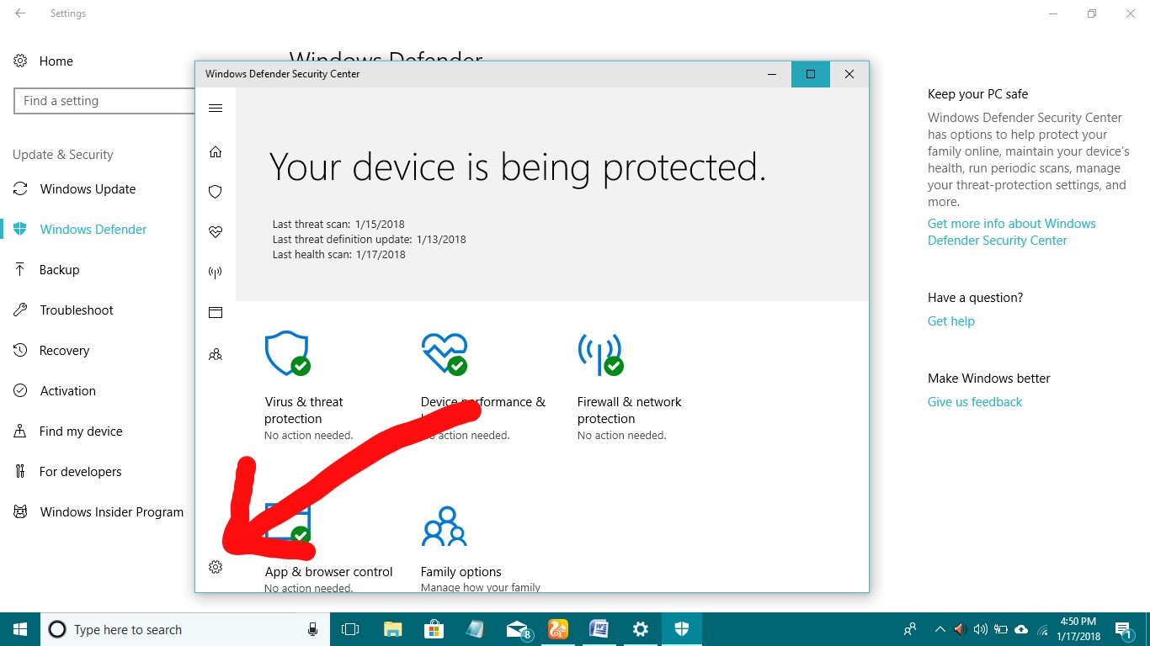Open the Windows Start menu

point(20,629)
